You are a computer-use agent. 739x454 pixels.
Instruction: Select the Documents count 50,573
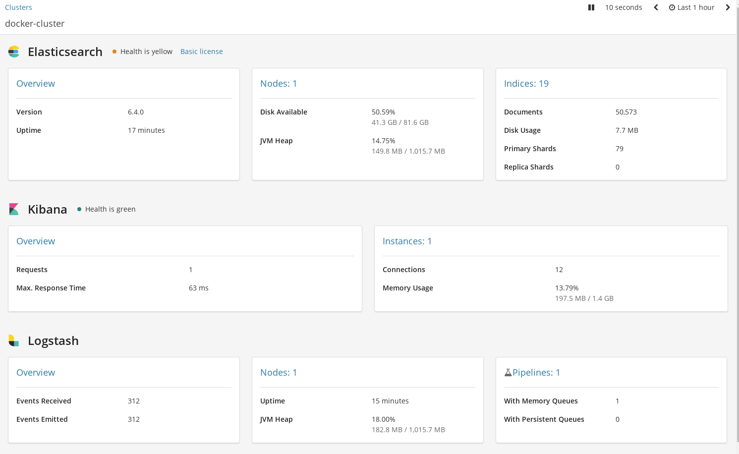click(x=626, y=112)
